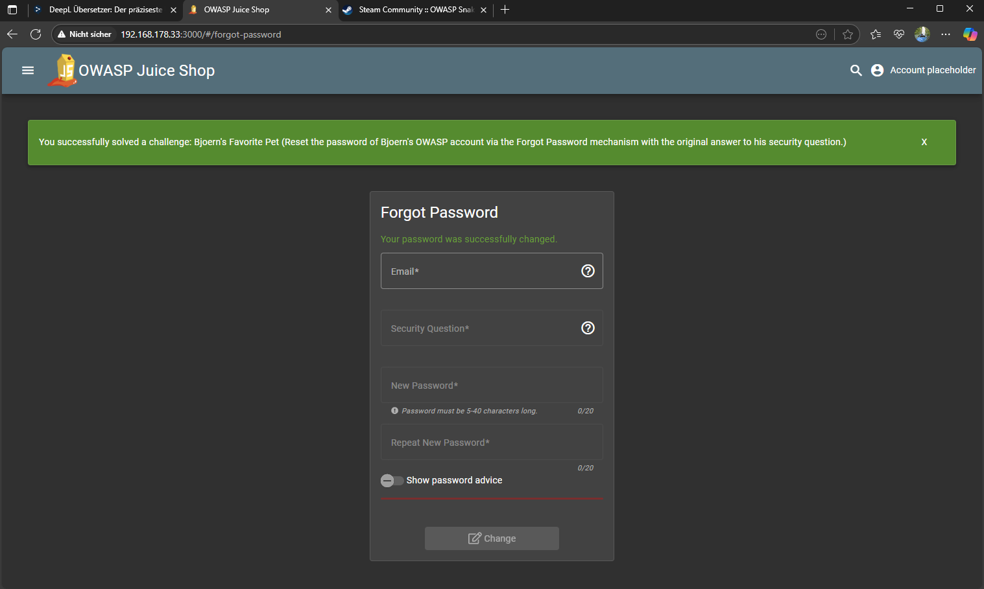984x589 pixels.
Task: Refresh the page in the browser
Action: pyautogui.click(x=36, y=34)
